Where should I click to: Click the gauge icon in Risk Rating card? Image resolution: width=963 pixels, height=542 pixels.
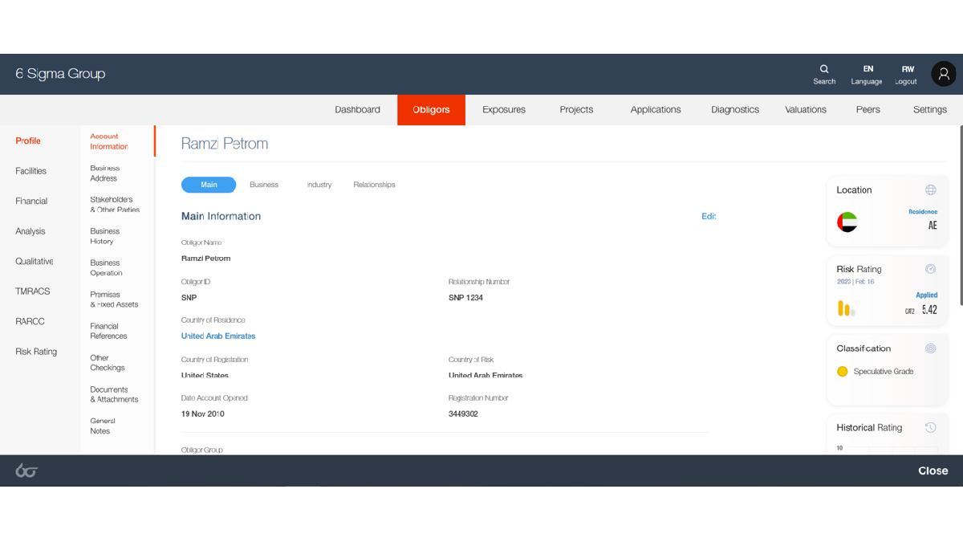coord(930,269)
